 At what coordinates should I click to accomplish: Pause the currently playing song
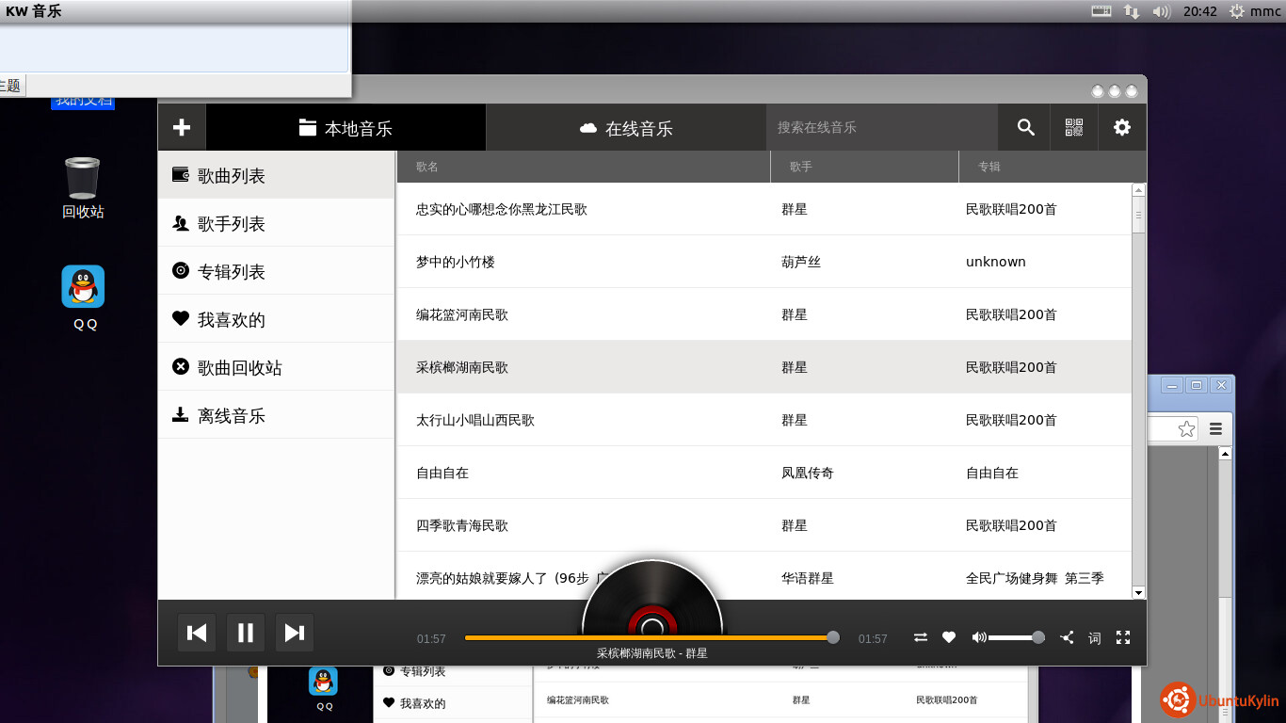click(x=246, y=633)
